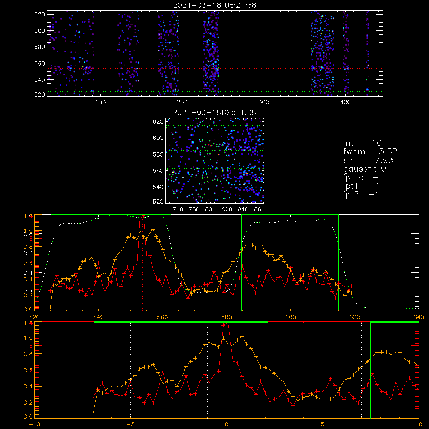Select the 'gaussfit 0' readout text
Viewport: 429px width, 429px height.
[x=364, y=169]
